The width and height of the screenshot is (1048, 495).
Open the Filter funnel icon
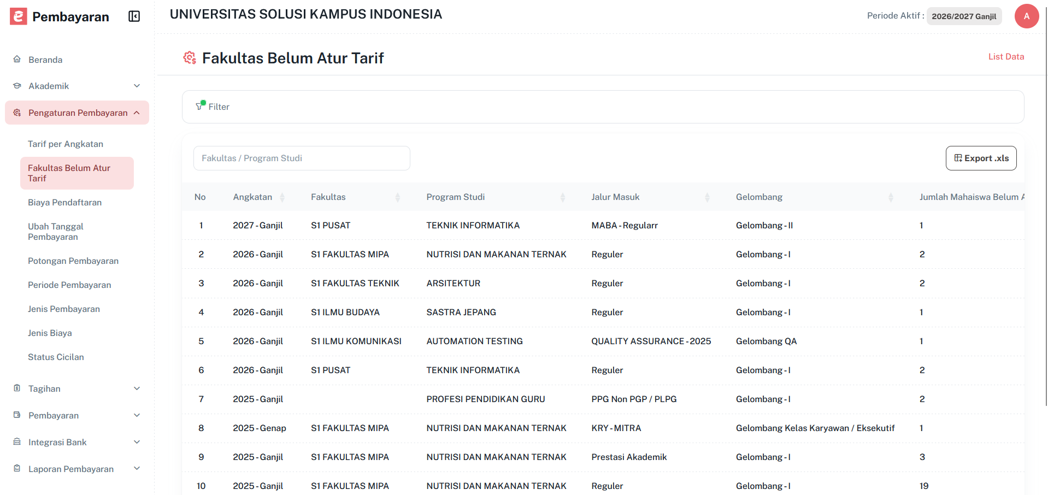click(x=199, y=106)
